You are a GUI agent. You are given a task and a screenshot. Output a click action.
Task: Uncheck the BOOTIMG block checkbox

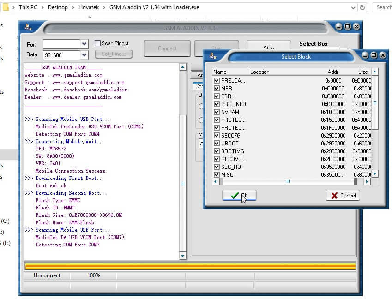tap(217, 151)
